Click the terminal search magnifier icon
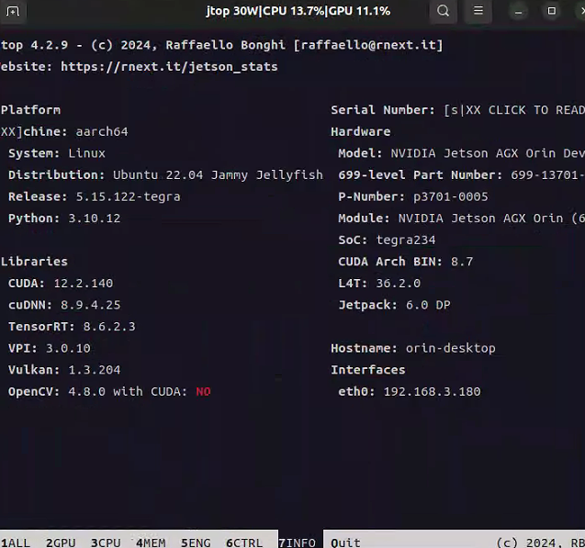Screen dimensions: 585x548 click(444, 11)
